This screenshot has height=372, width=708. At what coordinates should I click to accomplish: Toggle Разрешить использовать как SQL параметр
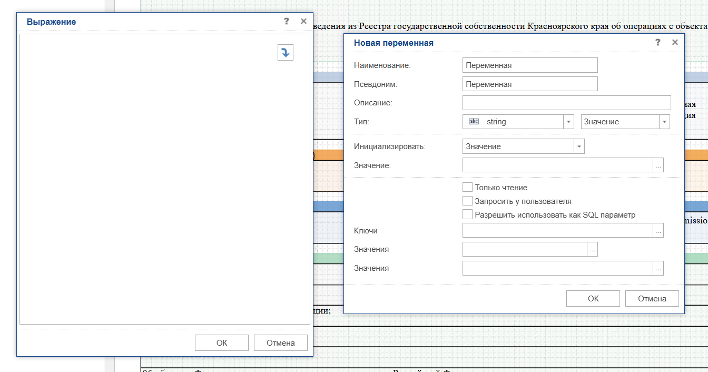coord(467,214)
